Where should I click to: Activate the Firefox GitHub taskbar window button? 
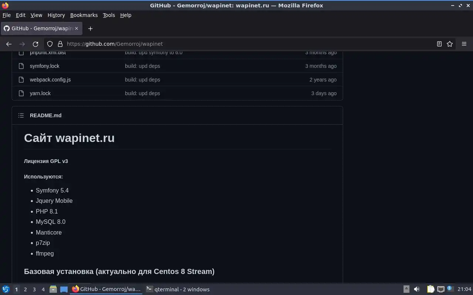106,289
